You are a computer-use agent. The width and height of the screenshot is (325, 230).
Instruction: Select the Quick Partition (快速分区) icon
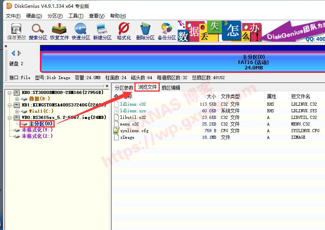tap(81, 32)
